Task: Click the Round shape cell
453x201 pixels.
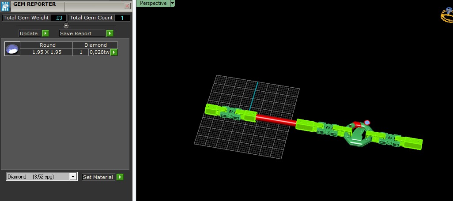Action: pos(46,45)
